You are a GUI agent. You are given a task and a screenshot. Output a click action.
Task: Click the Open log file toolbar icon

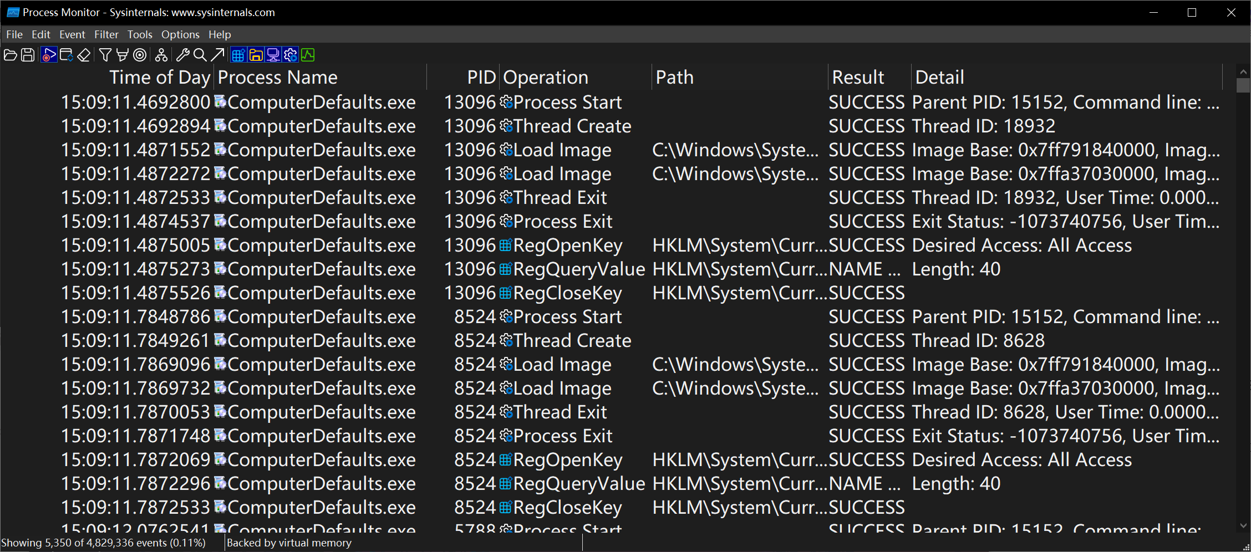point(10,55)
